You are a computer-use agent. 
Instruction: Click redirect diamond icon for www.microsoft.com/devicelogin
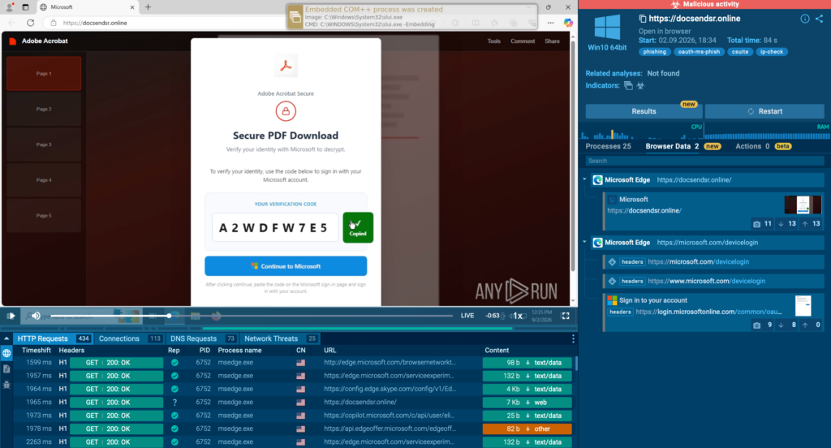[612, 281]
